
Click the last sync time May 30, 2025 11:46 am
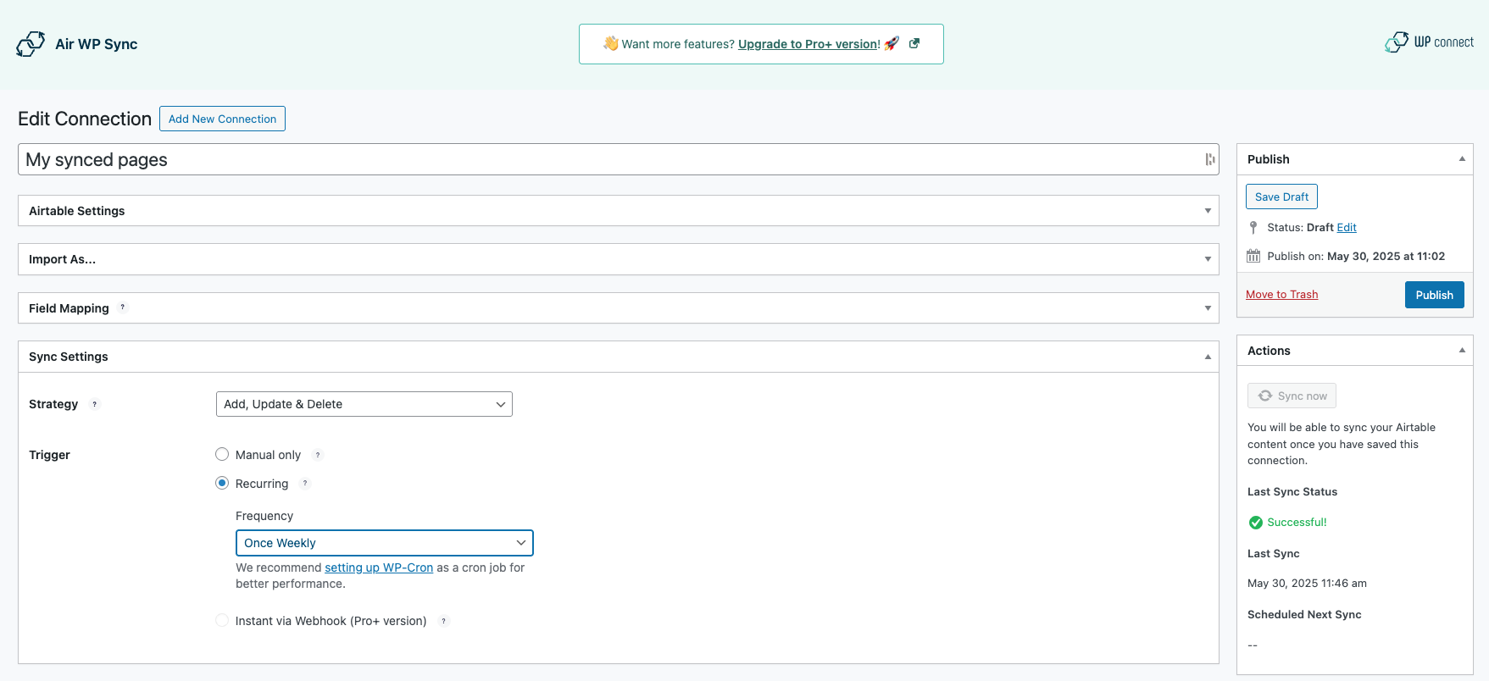click(x=1307, y=584)
